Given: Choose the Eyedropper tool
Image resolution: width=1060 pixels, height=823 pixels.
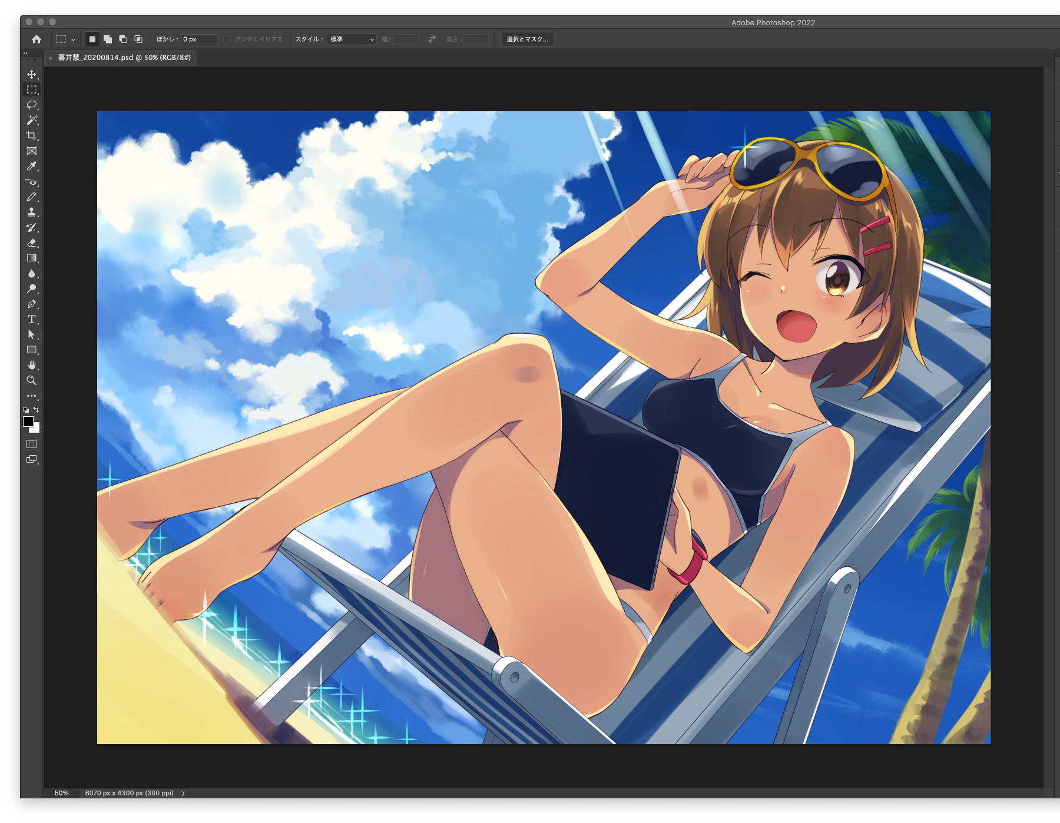Looking at the screenshot, I should click(x=32, y=167).
